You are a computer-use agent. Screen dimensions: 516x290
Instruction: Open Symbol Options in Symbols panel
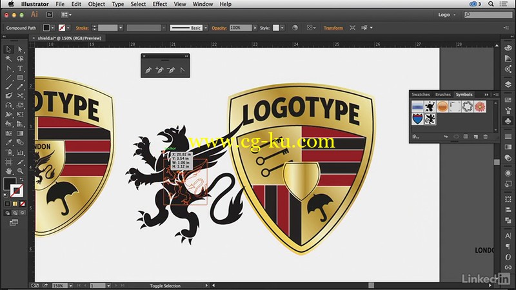point(466,137)
